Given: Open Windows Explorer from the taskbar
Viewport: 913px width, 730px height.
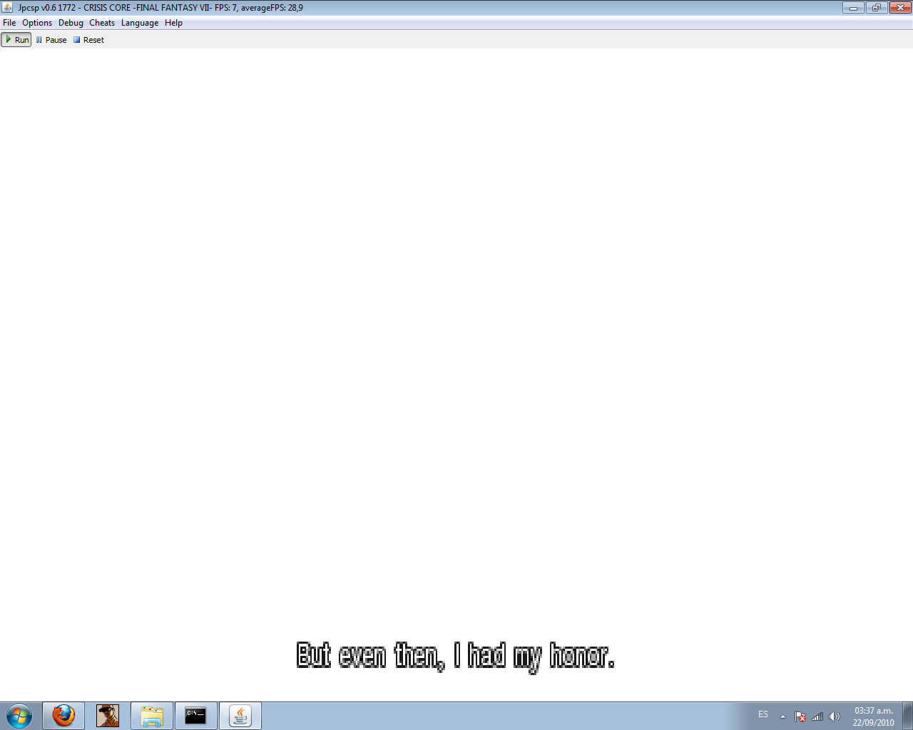Looking at the screenshot, I should [x=152, y=716].
